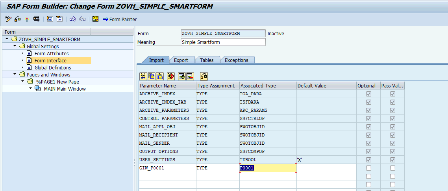Viewport: 448px width, 191px height.
Task: Click the Expand subtree toolbar icon
Action: 50,19
